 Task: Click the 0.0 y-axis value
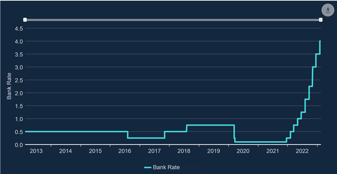point(18,145)
